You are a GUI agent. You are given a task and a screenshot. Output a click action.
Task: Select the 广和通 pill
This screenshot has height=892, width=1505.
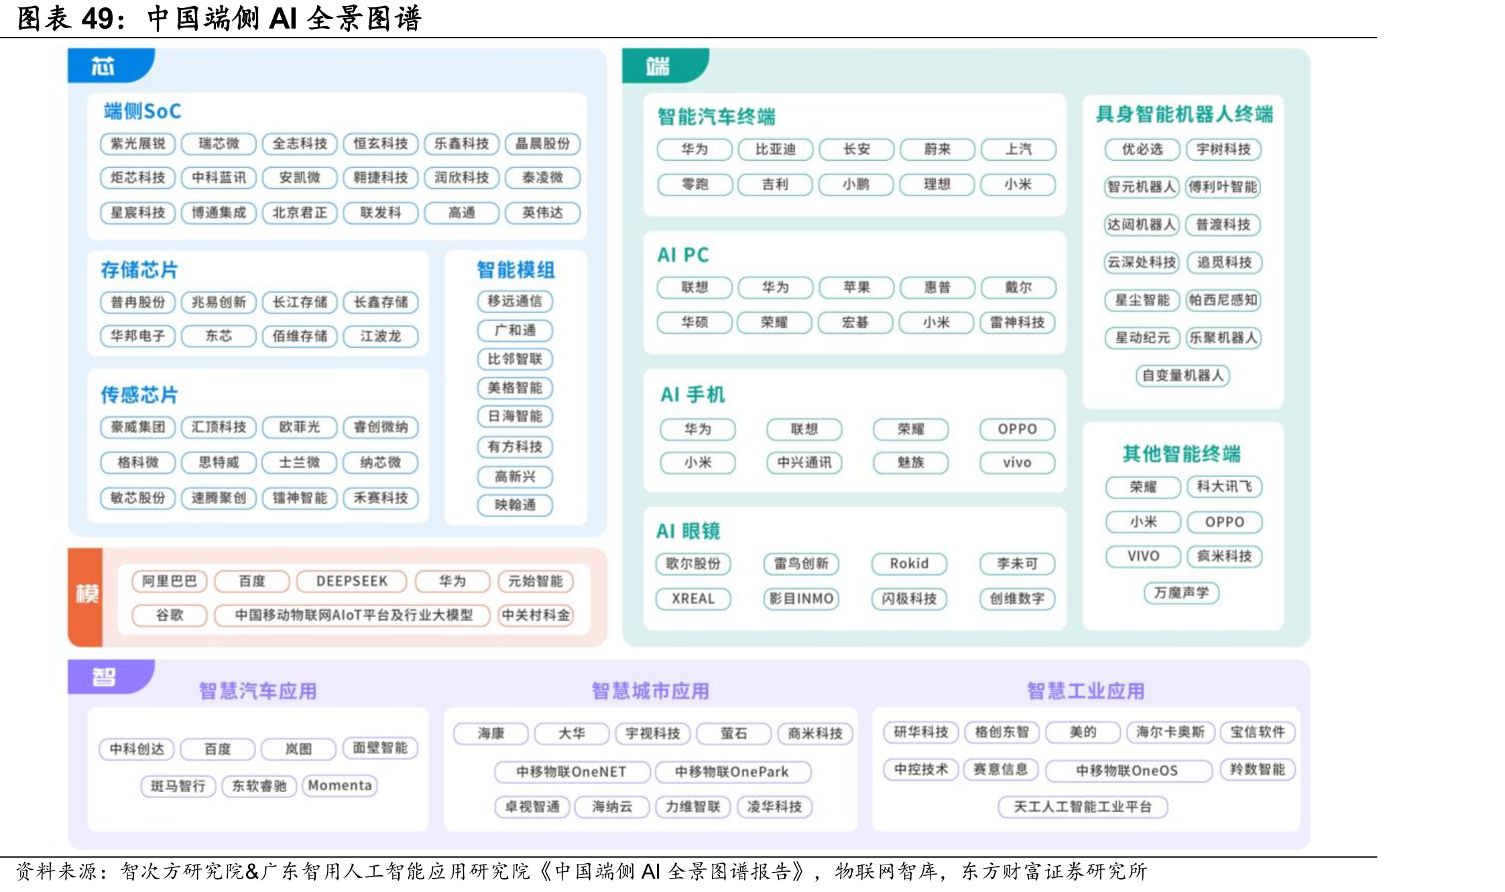515,330
